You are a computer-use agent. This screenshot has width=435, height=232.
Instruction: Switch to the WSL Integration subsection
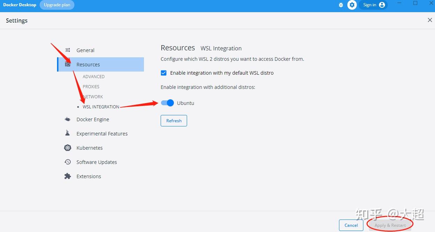coord(101,107)
